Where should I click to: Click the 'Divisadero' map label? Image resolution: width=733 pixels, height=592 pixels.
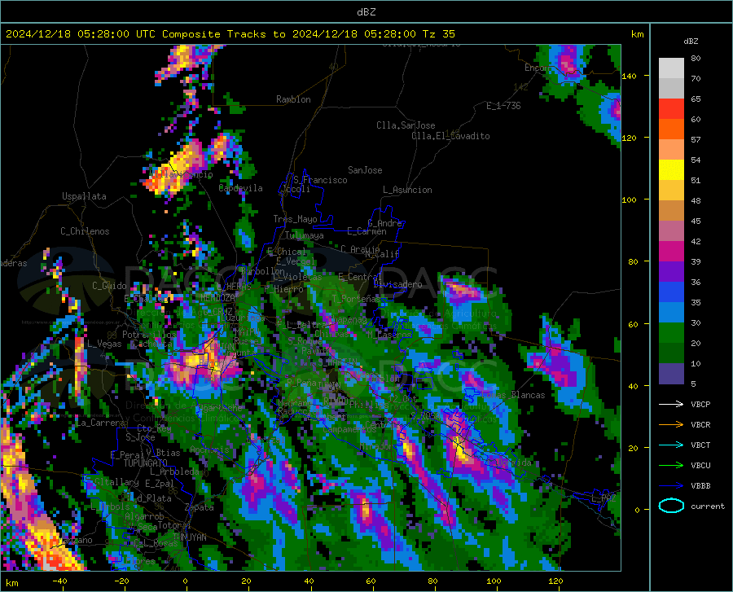pos(397,284)
